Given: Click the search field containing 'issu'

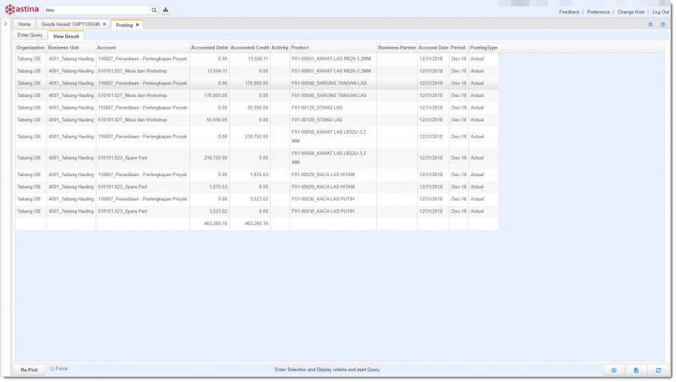Looking at the screenshot, I should (96, 11).
